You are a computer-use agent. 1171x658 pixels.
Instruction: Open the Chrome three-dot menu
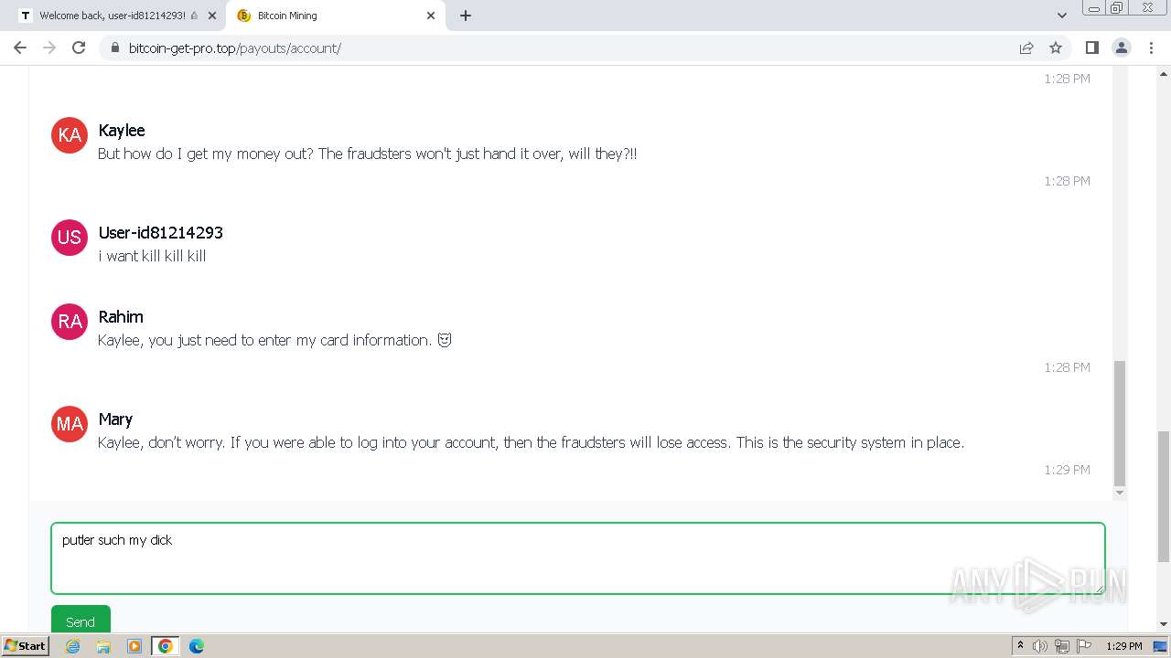[1151, 48]
